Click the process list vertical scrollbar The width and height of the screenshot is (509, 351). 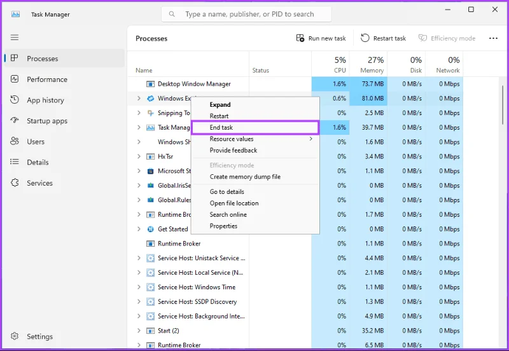[x=503, y=104]
